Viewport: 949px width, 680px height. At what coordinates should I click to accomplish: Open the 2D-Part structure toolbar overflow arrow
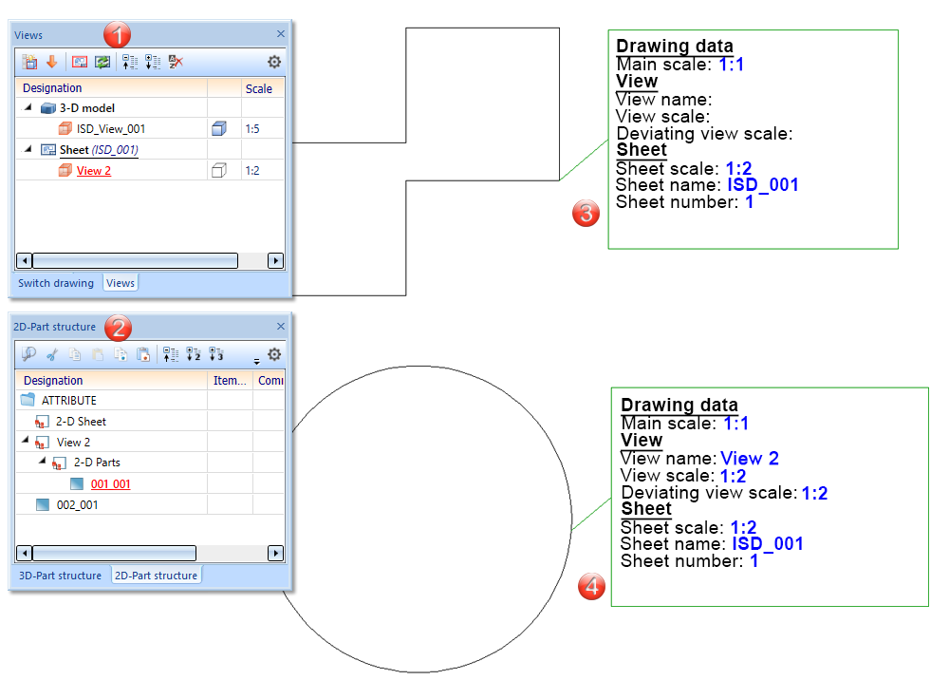[x=256, y=361]
